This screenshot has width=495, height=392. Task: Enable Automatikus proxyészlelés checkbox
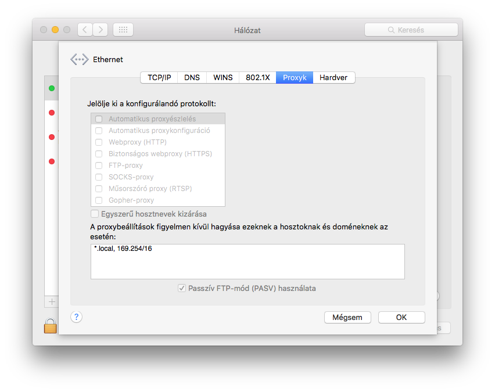(99, 119)
